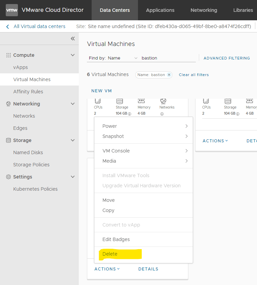Click Clear all filters
Viewport: 257px width, 285px height.
tap(193, 75)
